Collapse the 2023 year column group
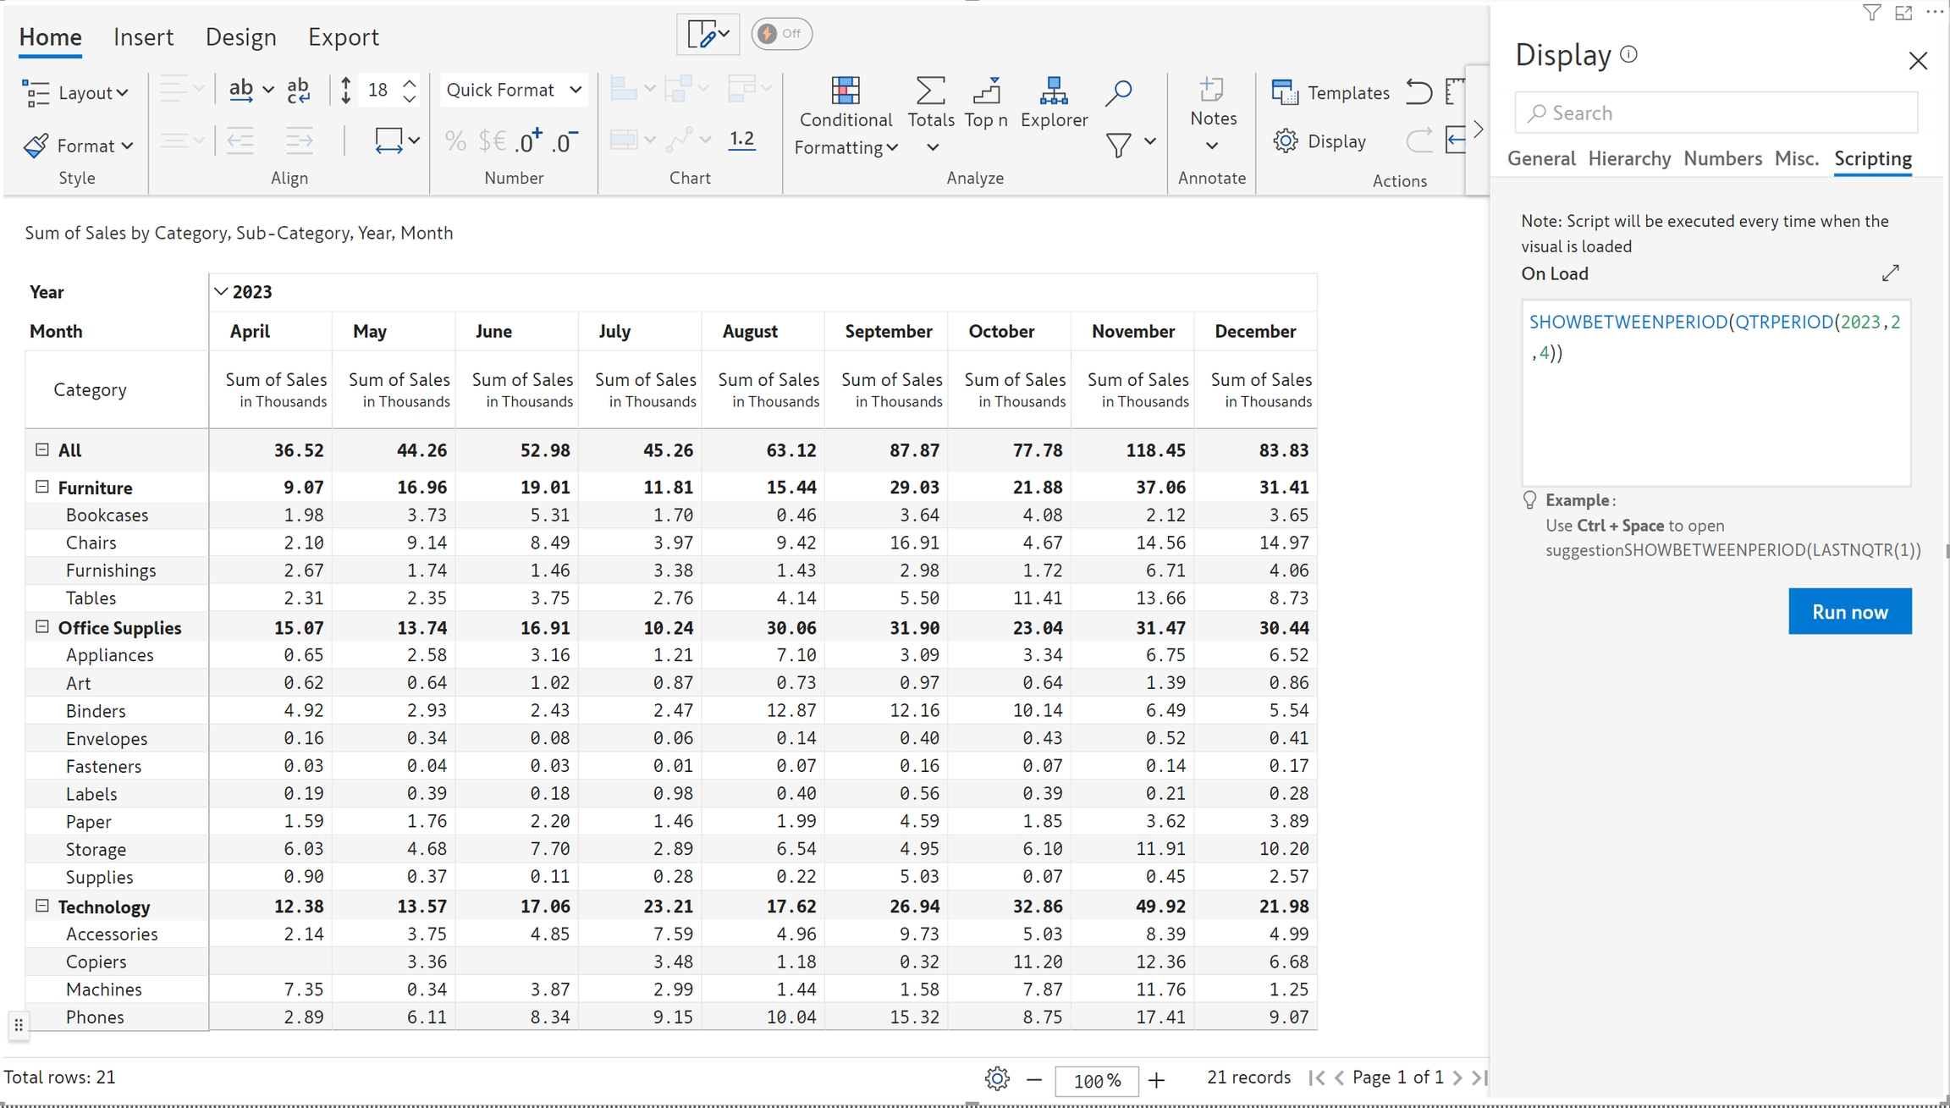 [221, 292]
